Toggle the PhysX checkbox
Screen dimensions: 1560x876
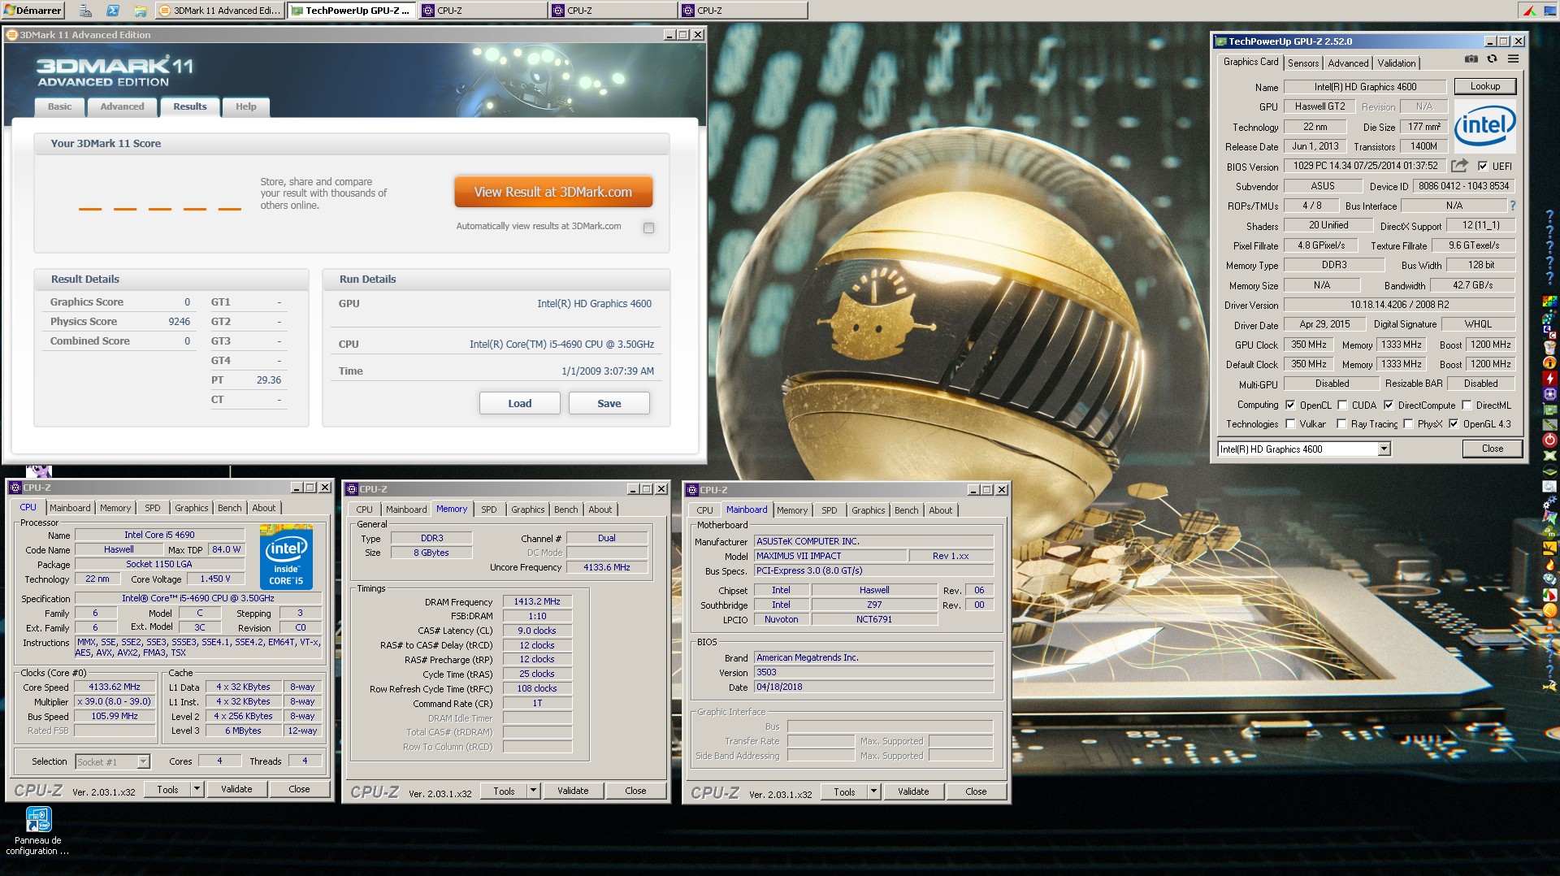click(x=1408, y=423)
